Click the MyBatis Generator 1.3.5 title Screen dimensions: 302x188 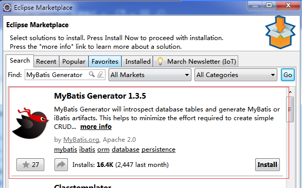click(100, 96)
